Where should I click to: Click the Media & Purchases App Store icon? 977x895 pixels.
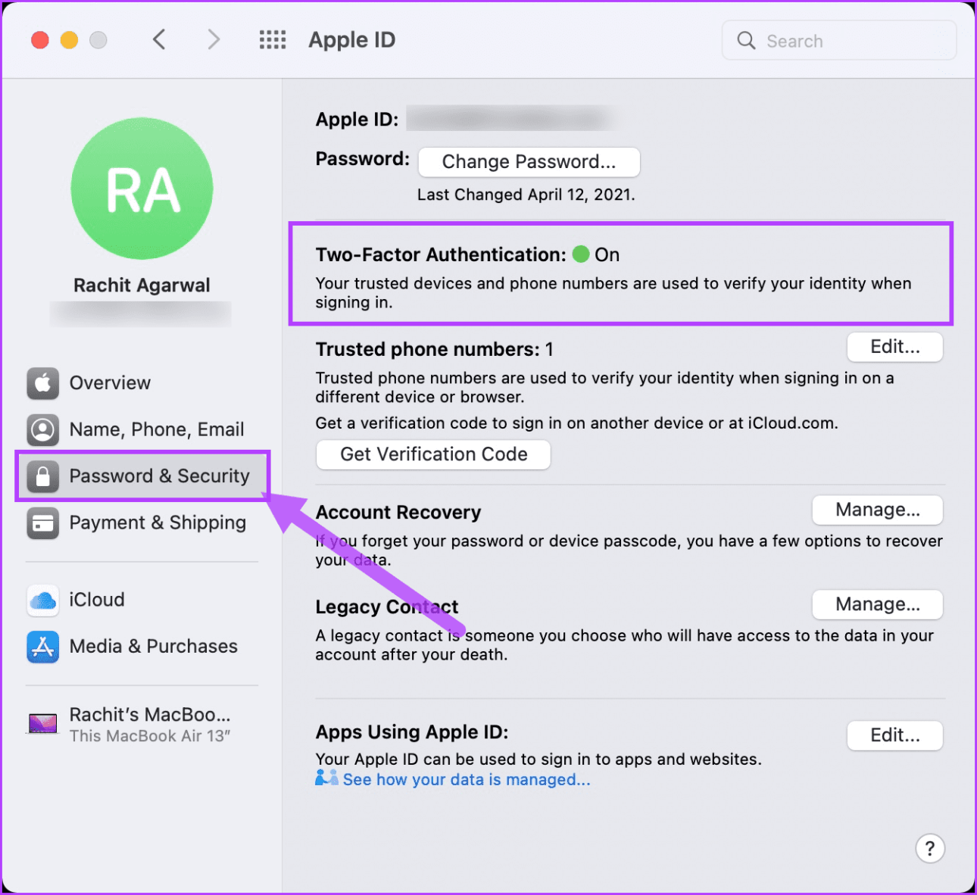tap(43, 647)
